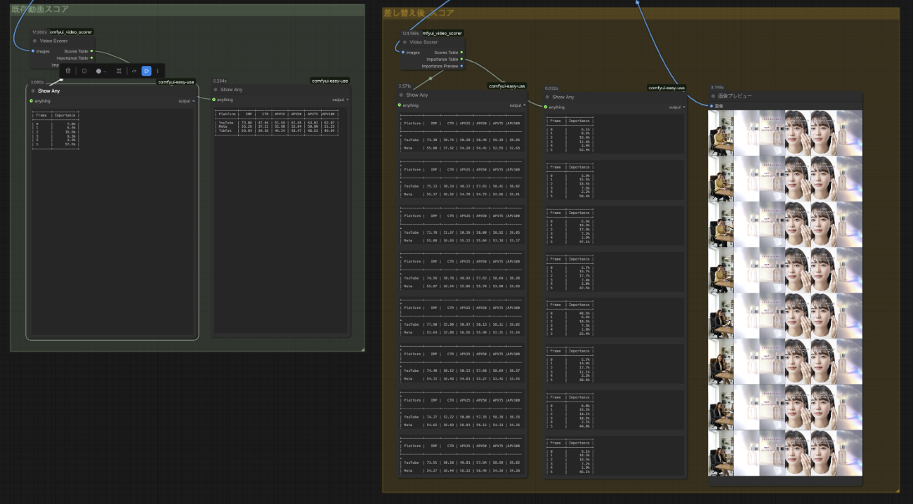This screenshot has width=913, height=504.
Task: Toggle collapse dot on 画像プレビュー node
Action: [714, 96]
